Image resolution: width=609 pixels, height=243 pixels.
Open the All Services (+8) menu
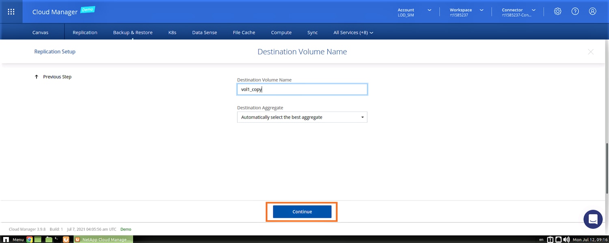[353, 32]
